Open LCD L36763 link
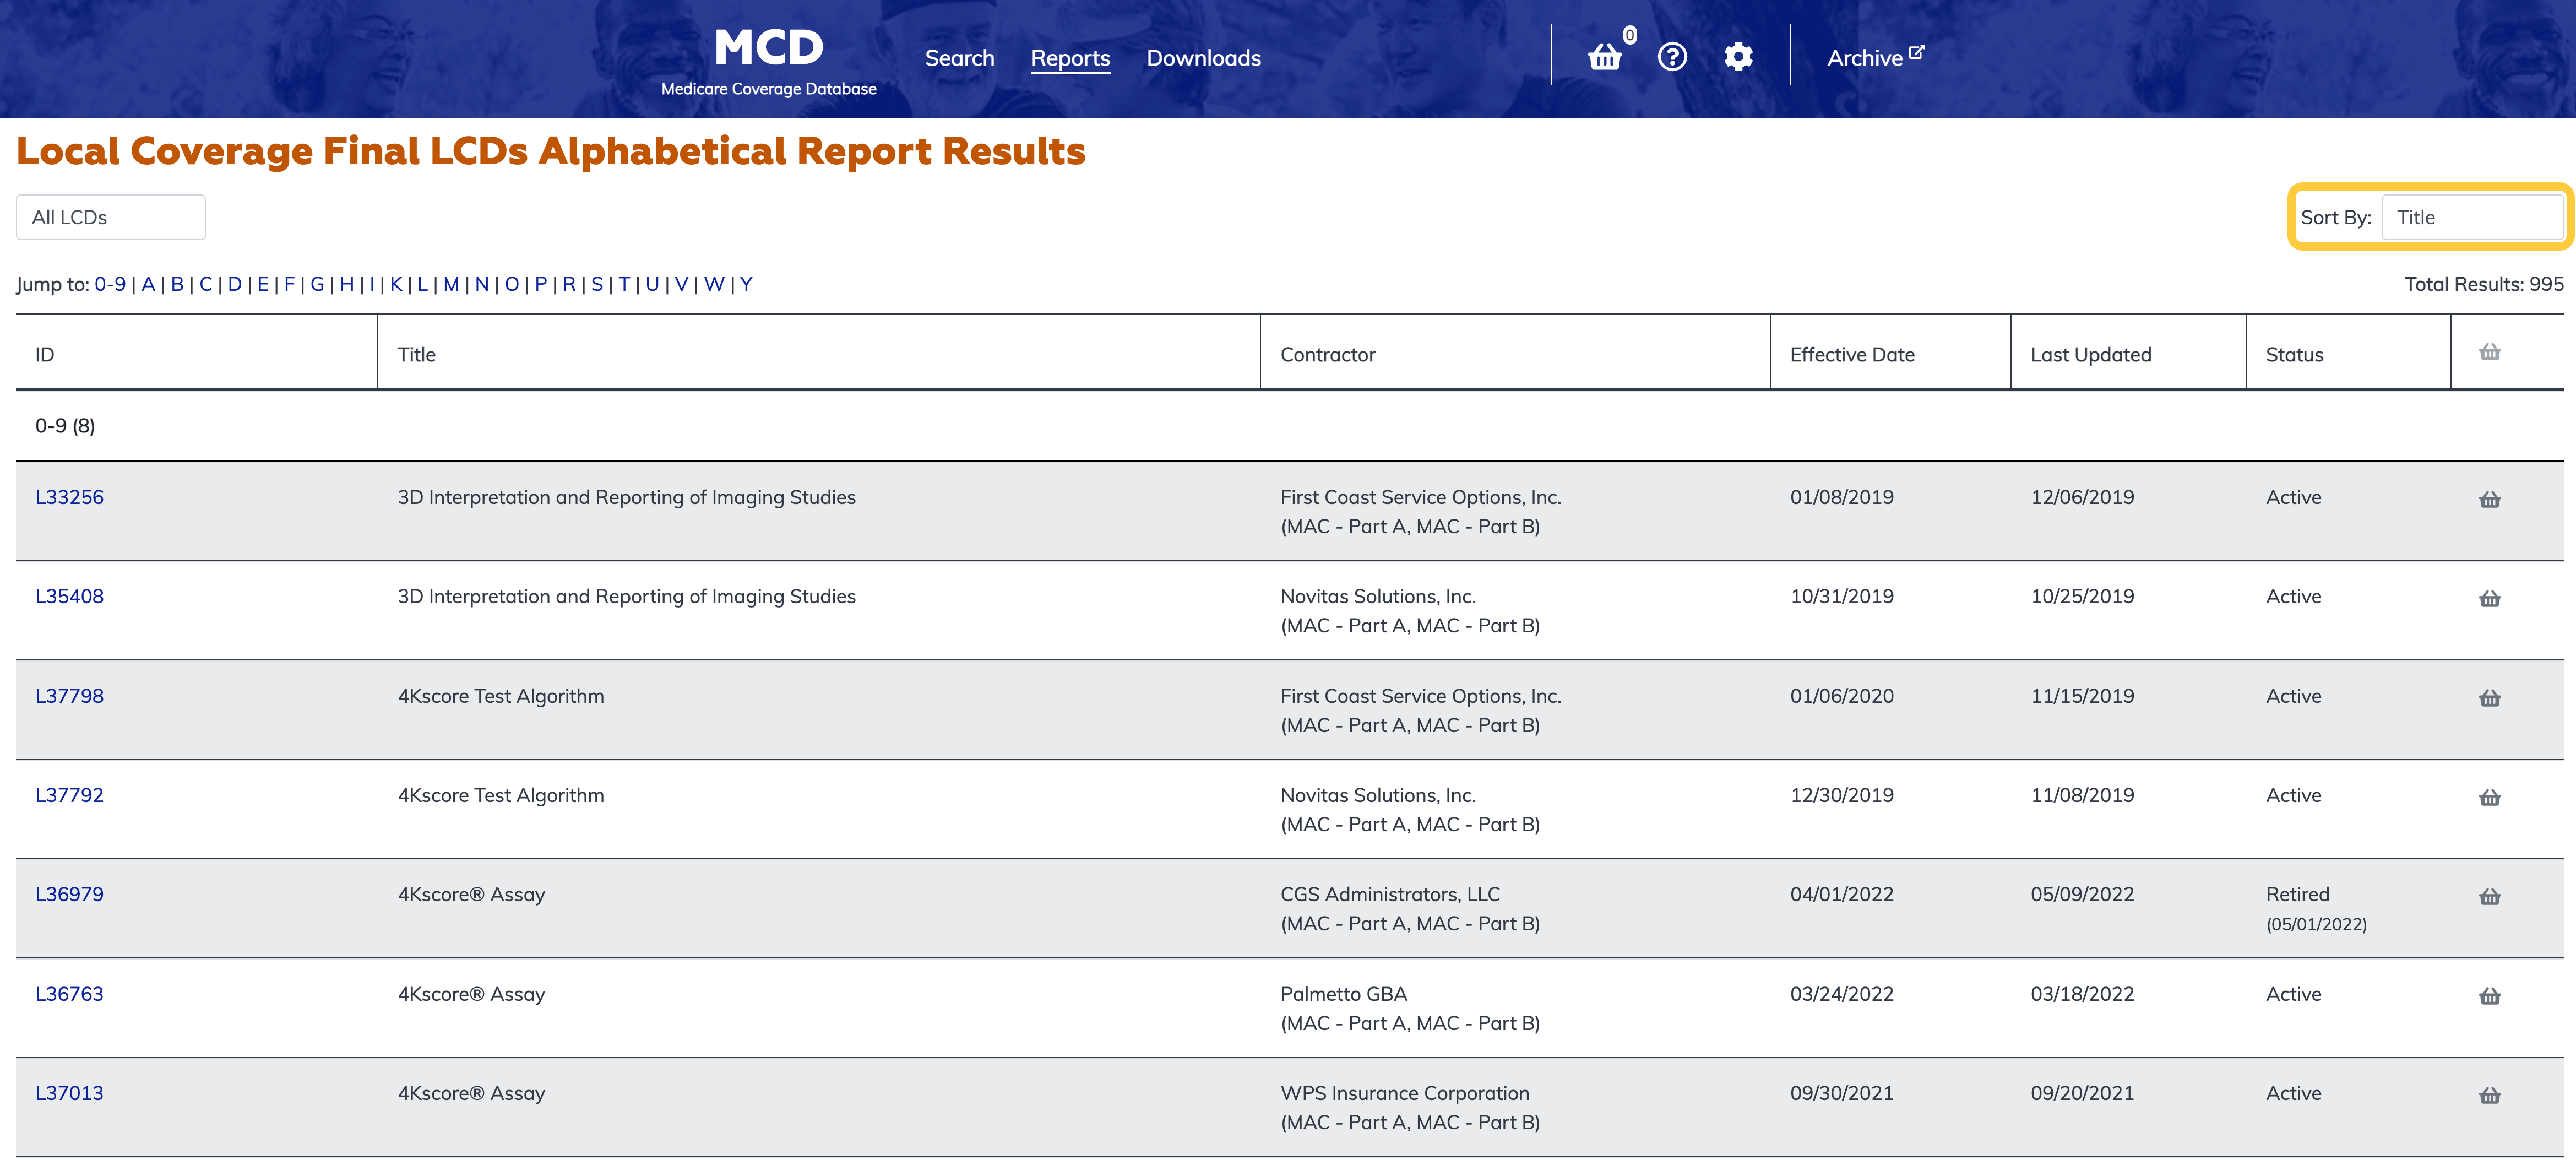This screenshot has height=1160, width=2576. point(69,994)
